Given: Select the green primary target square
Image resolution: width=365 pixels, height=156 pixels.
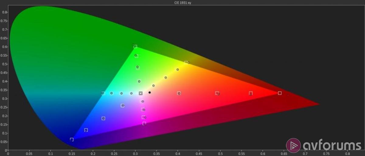Looking at the screenshot, I should pos(135,47).
